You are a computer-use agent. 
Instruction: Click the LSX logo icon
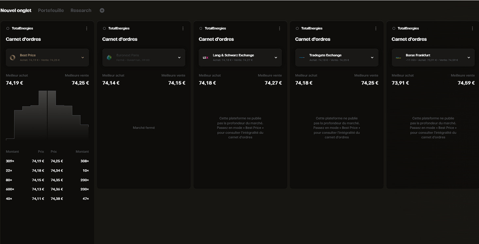205,57
